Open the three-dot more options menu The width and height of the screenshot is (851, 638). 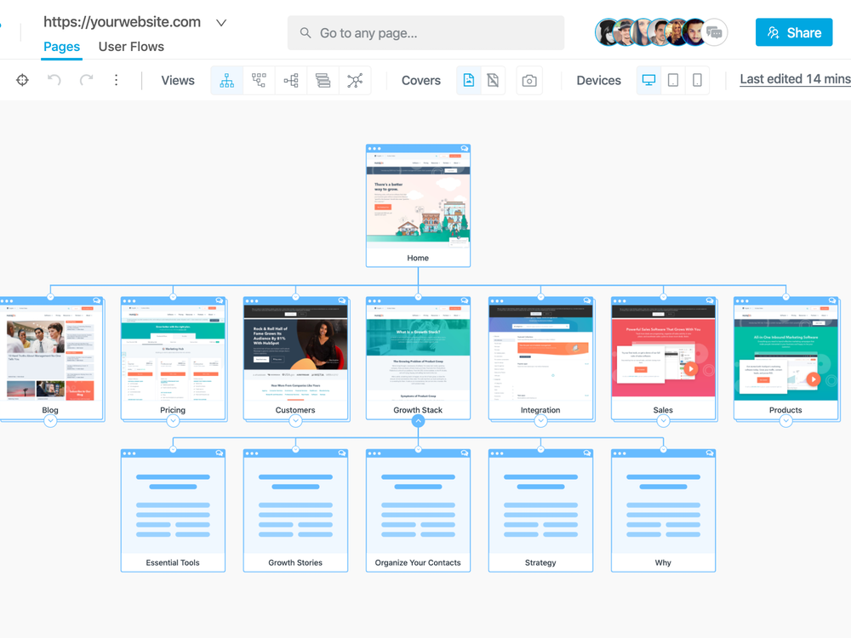tap(117, 80)
